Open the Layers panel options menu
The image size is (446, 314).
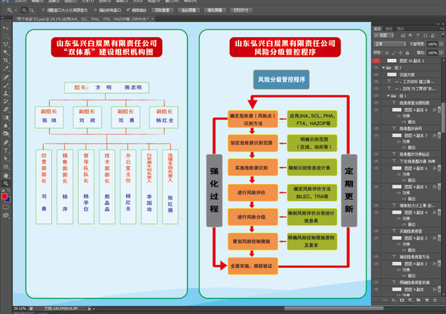(442, 28)
